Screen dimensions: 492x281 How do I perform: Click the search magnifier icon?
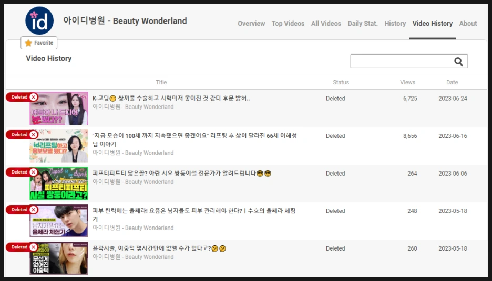[458, 62]
